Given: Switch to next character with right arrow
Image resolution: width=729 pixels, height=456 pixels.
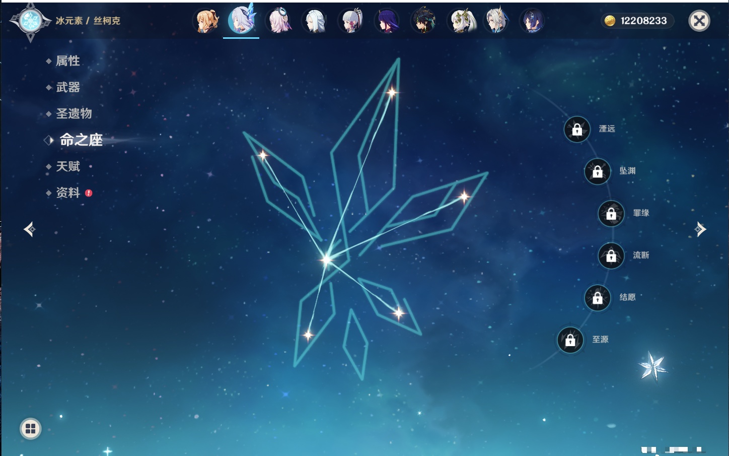Looking at the screenshot, I should (x=700, y=229).
